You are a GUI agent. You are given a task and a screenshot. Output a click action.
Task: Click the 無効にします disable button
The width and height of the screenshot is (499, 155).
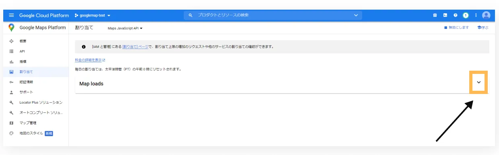456,28
